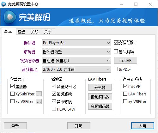Click the 完美解码 logo in banner
The width and height of the screenshot is (158, 133).
[27, 17]
